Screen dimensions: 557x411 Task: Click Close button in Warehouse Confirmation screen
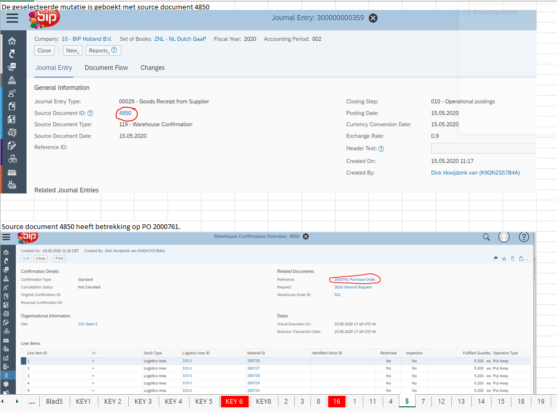[40, 258]
